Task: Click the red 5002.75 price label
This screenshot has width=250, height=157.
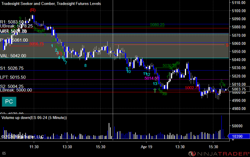Action: point(192,88)
